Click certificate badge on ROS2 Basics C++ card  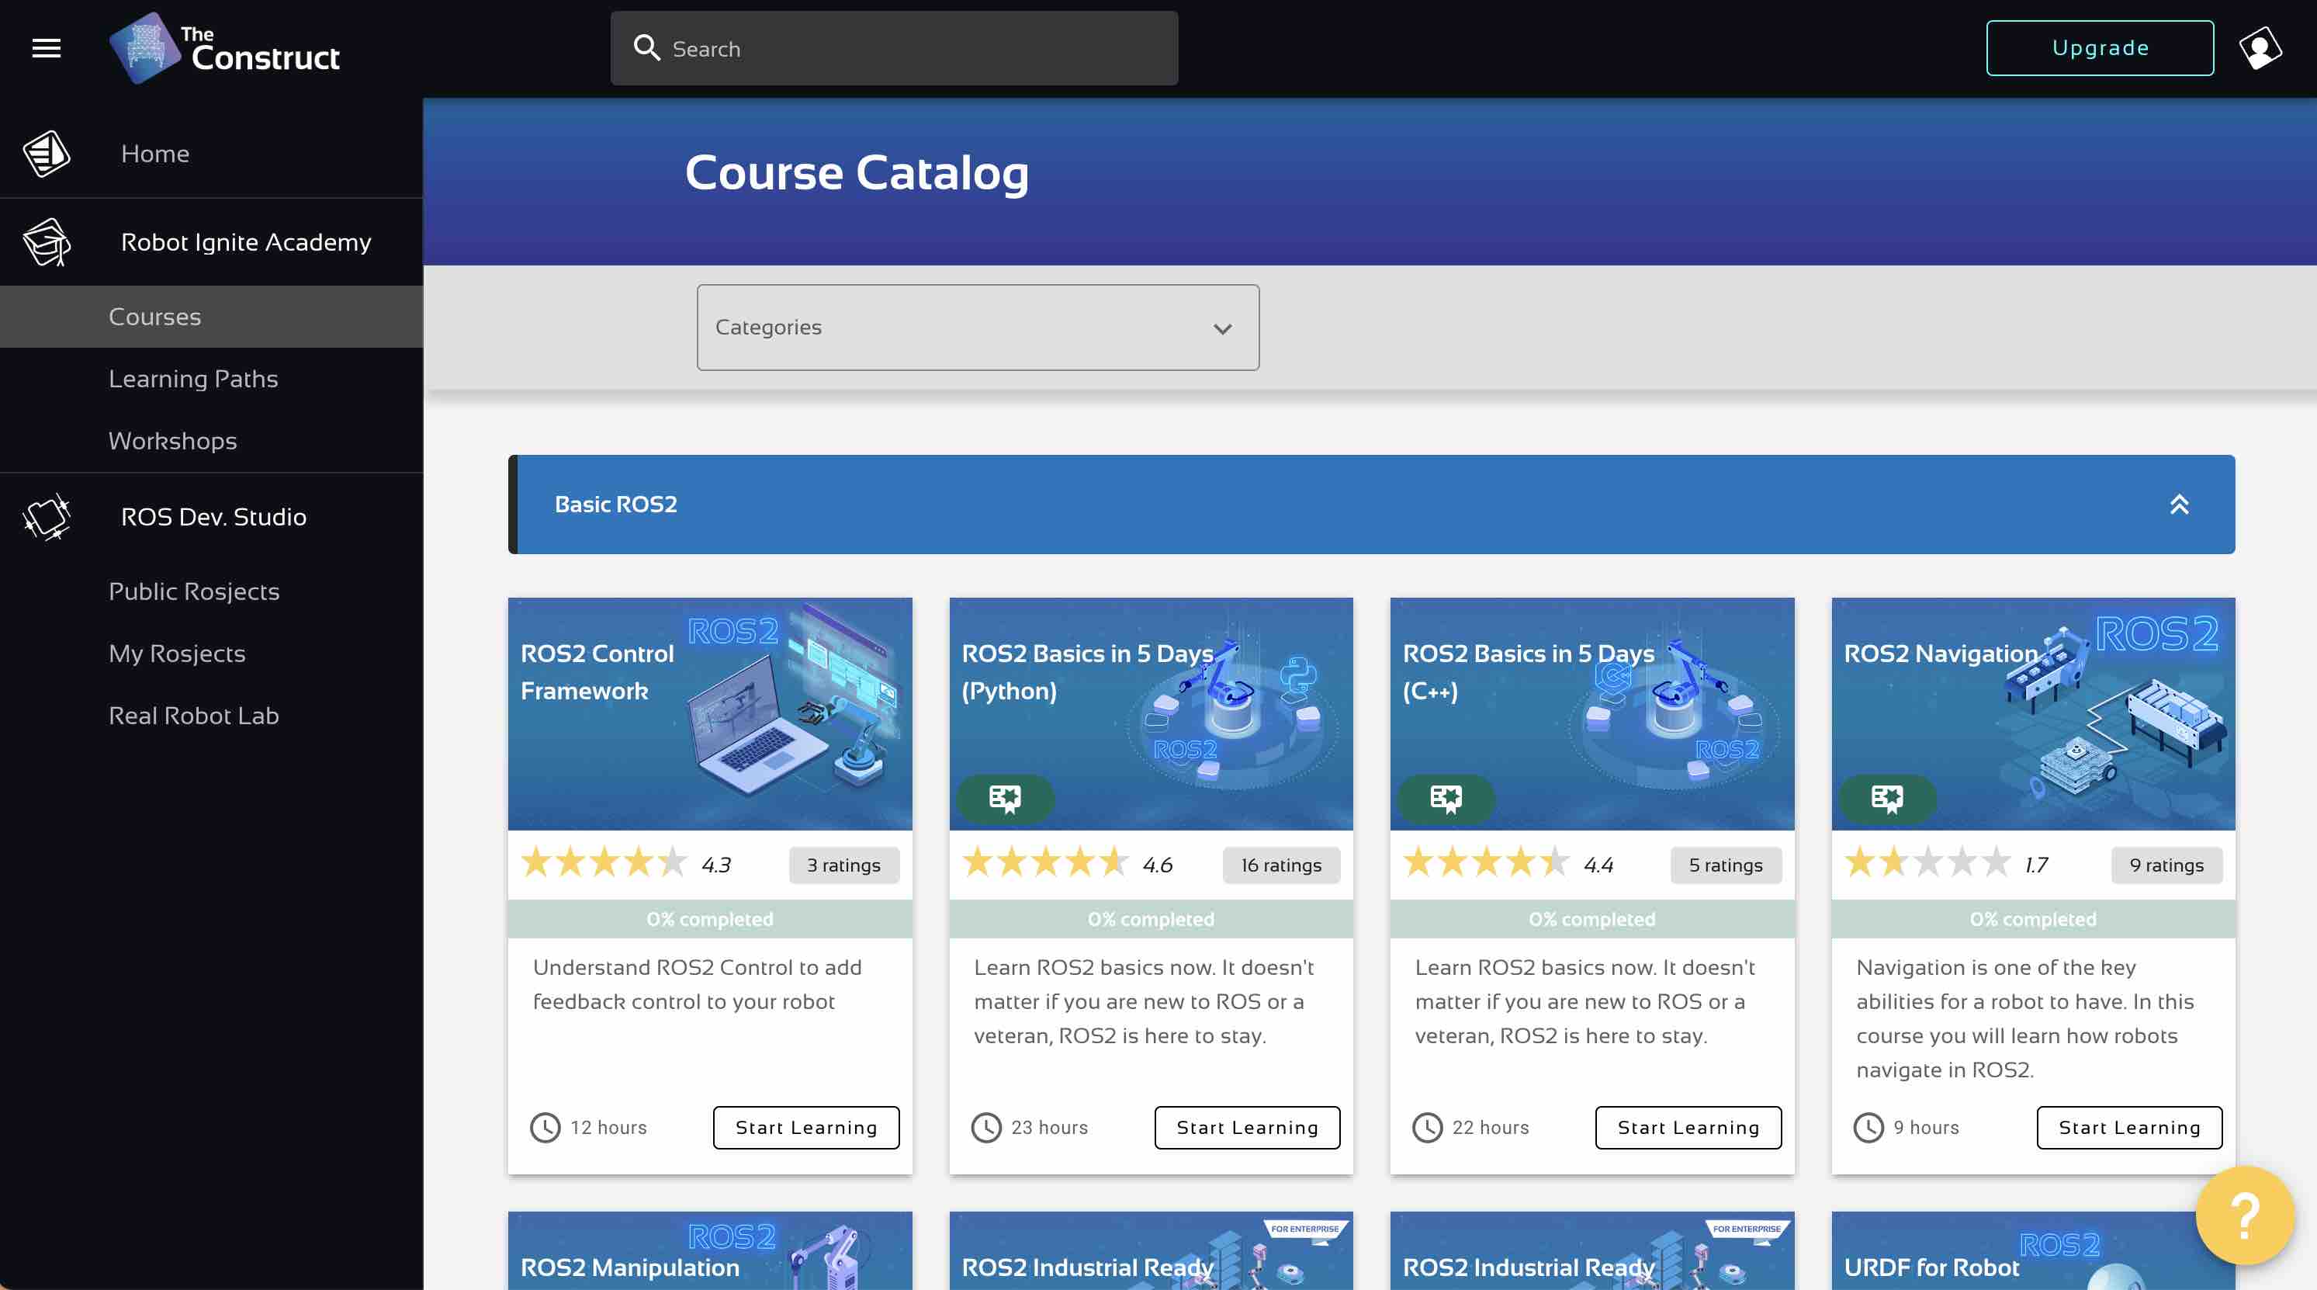1446,798
